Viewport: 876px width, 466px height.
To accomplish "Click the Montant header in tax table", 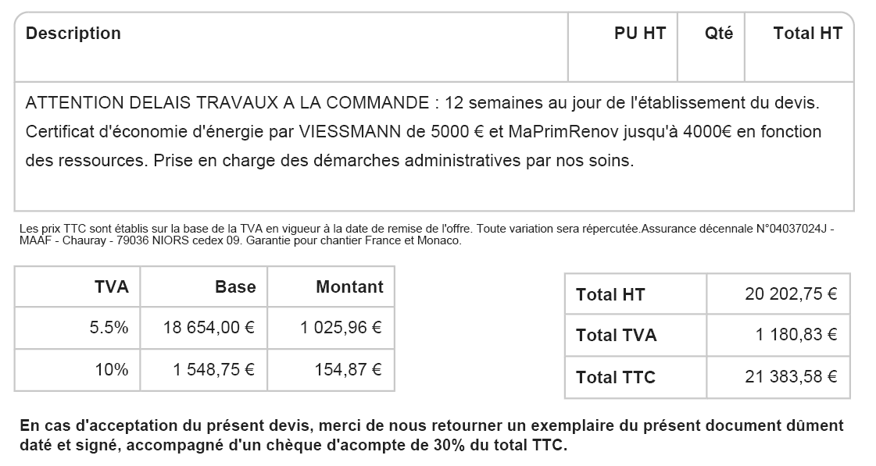I will click(349, 287).
